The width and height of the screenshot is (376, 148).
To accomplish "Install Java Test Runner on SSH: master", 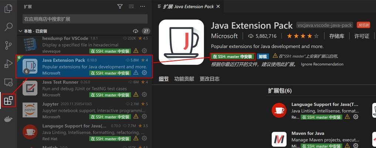I will pos(110,95).
